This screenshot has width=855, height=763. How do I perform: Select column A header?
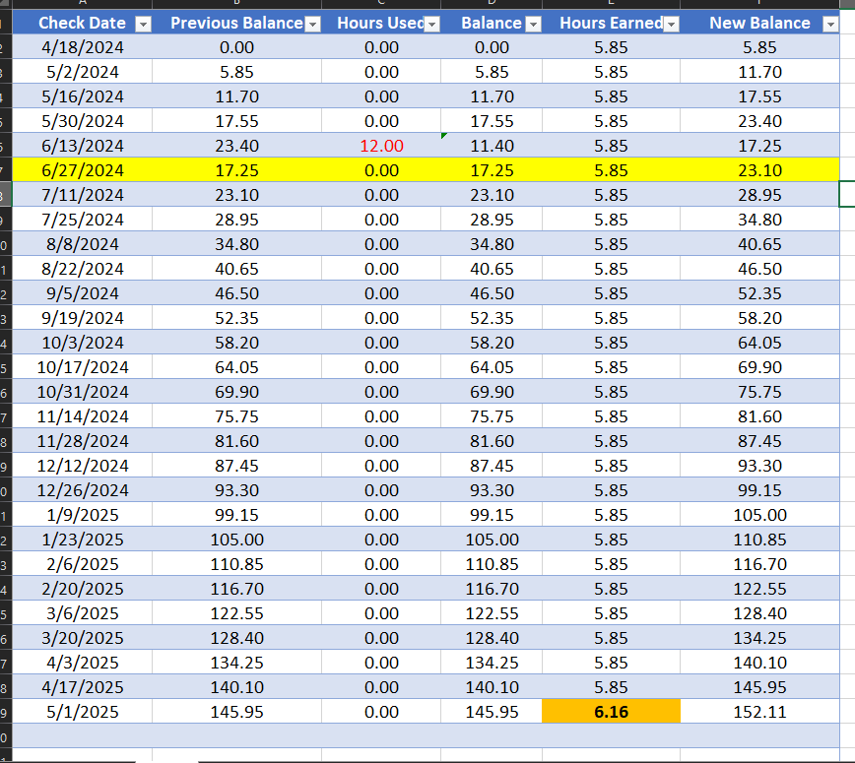(x=82, y=5)
